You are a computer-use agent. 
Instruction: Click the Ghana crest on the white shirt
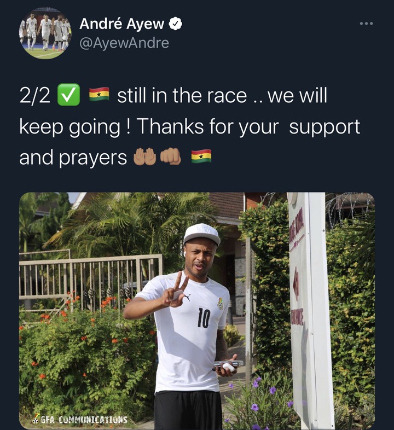coord(221,304)
